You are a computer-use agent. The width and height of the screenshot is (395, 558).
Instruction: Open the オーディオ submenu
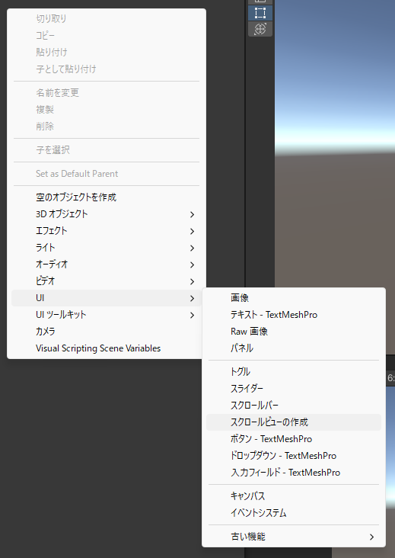click(107, 265)
